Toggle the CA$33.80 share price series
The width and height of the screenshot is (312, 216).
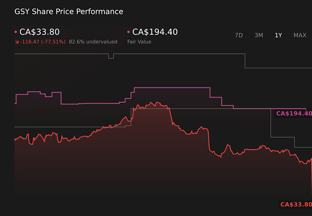[39, 32]
